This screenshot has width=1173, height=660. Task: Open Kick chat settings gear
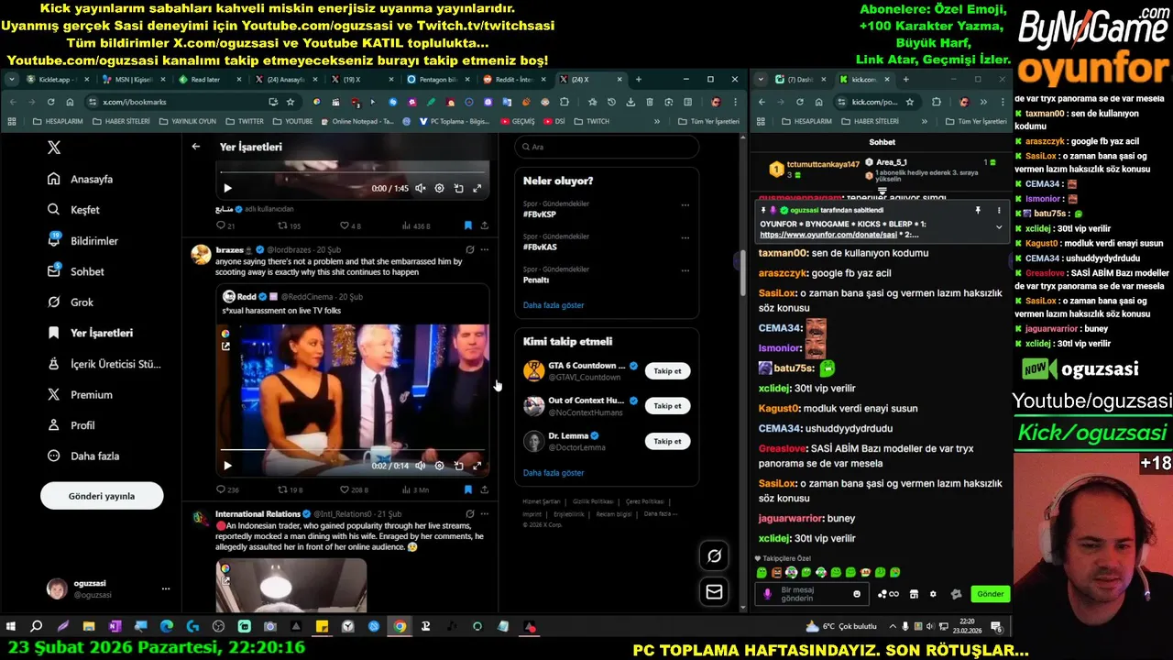click(x=933, y=594)
